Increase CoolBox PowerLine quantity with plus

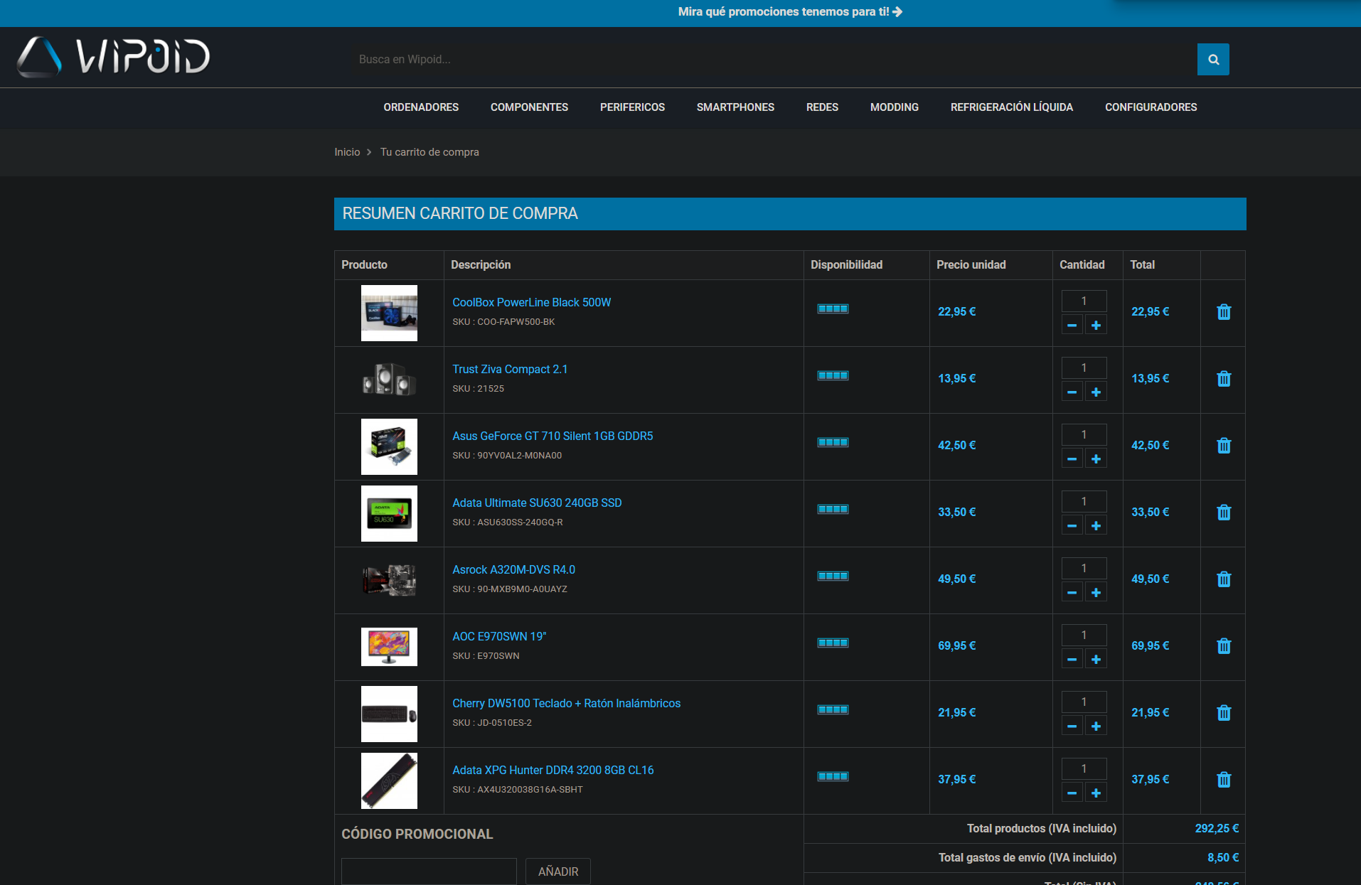1096,326
